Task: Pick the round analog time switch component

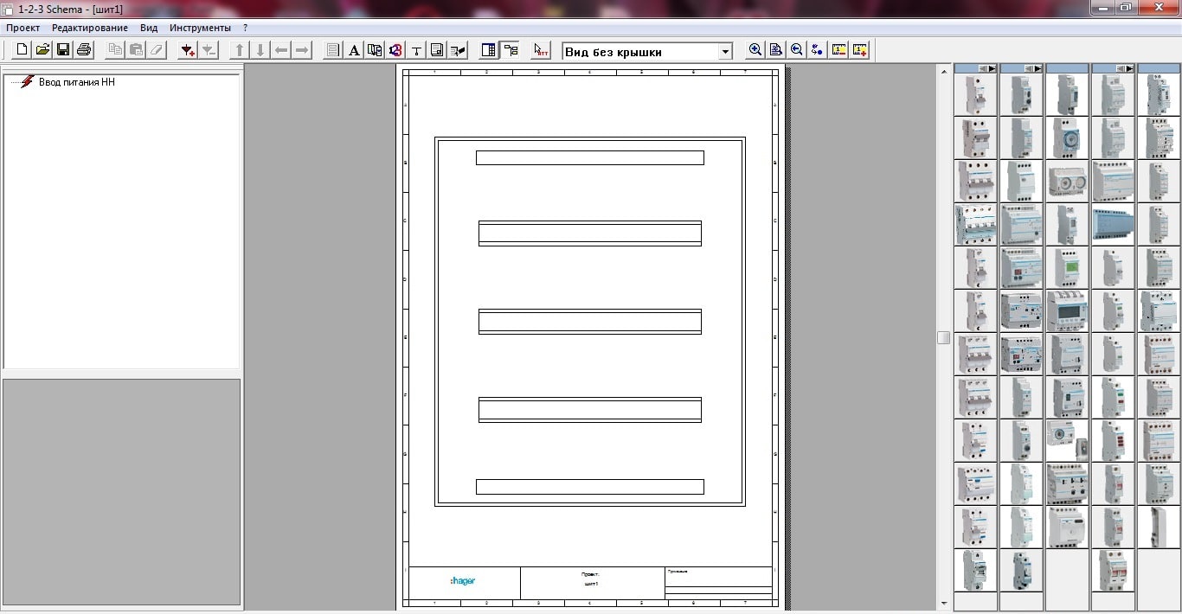Action: (1066, 138)
